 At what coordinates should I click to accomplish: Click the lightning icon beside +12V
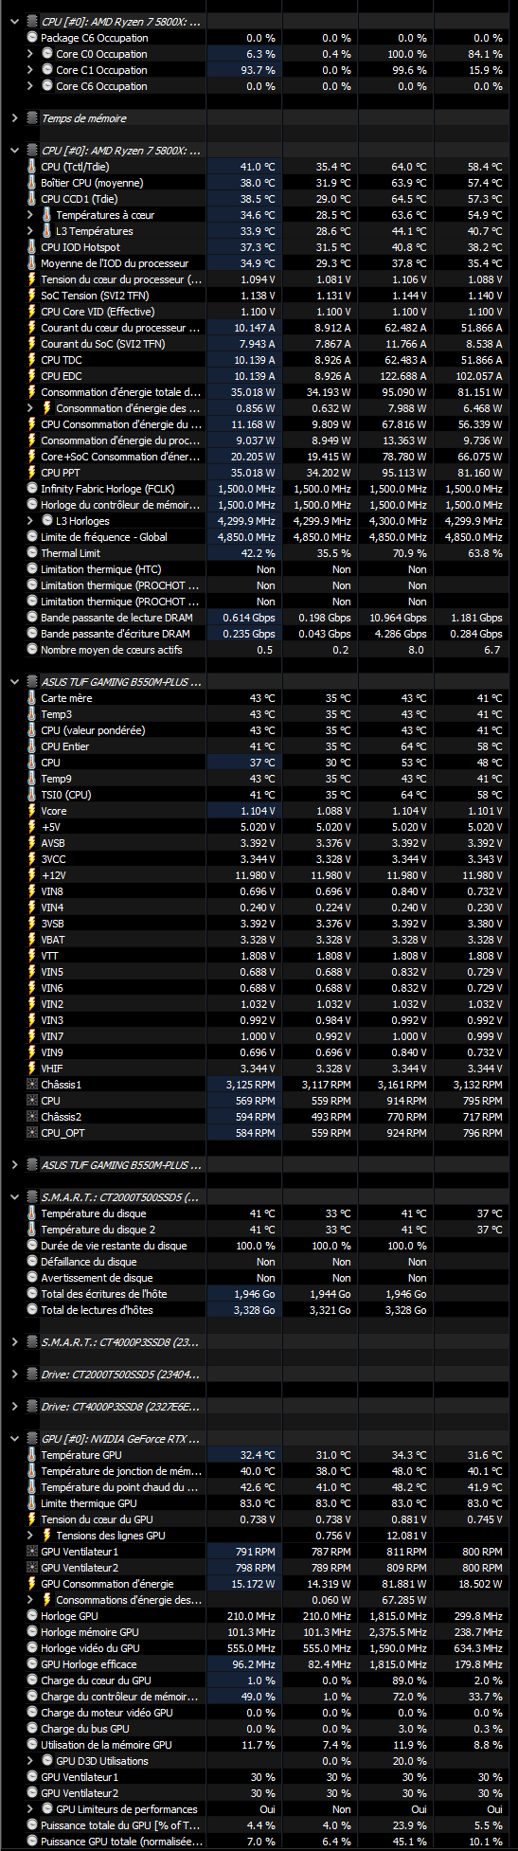coord(32,875)
